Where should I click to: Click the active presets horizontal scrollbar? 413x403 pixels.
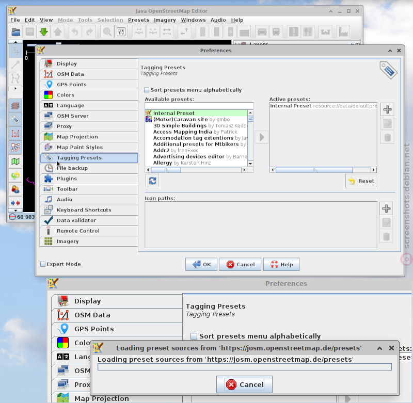[323, 170]
